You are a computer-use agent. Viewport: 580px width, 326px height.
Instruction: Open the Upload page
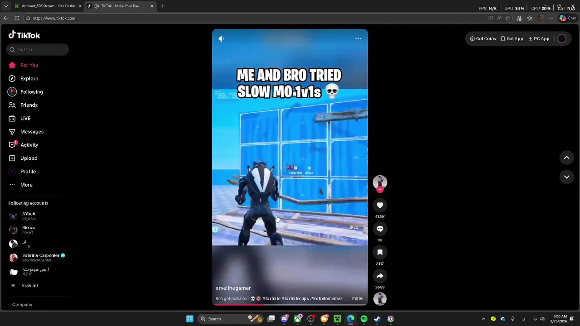24,158
